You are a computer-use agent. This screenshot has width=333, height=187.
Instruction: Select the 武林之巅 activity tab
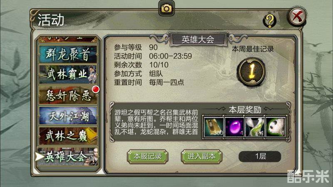pyautogui.click(x=68, y=136)
